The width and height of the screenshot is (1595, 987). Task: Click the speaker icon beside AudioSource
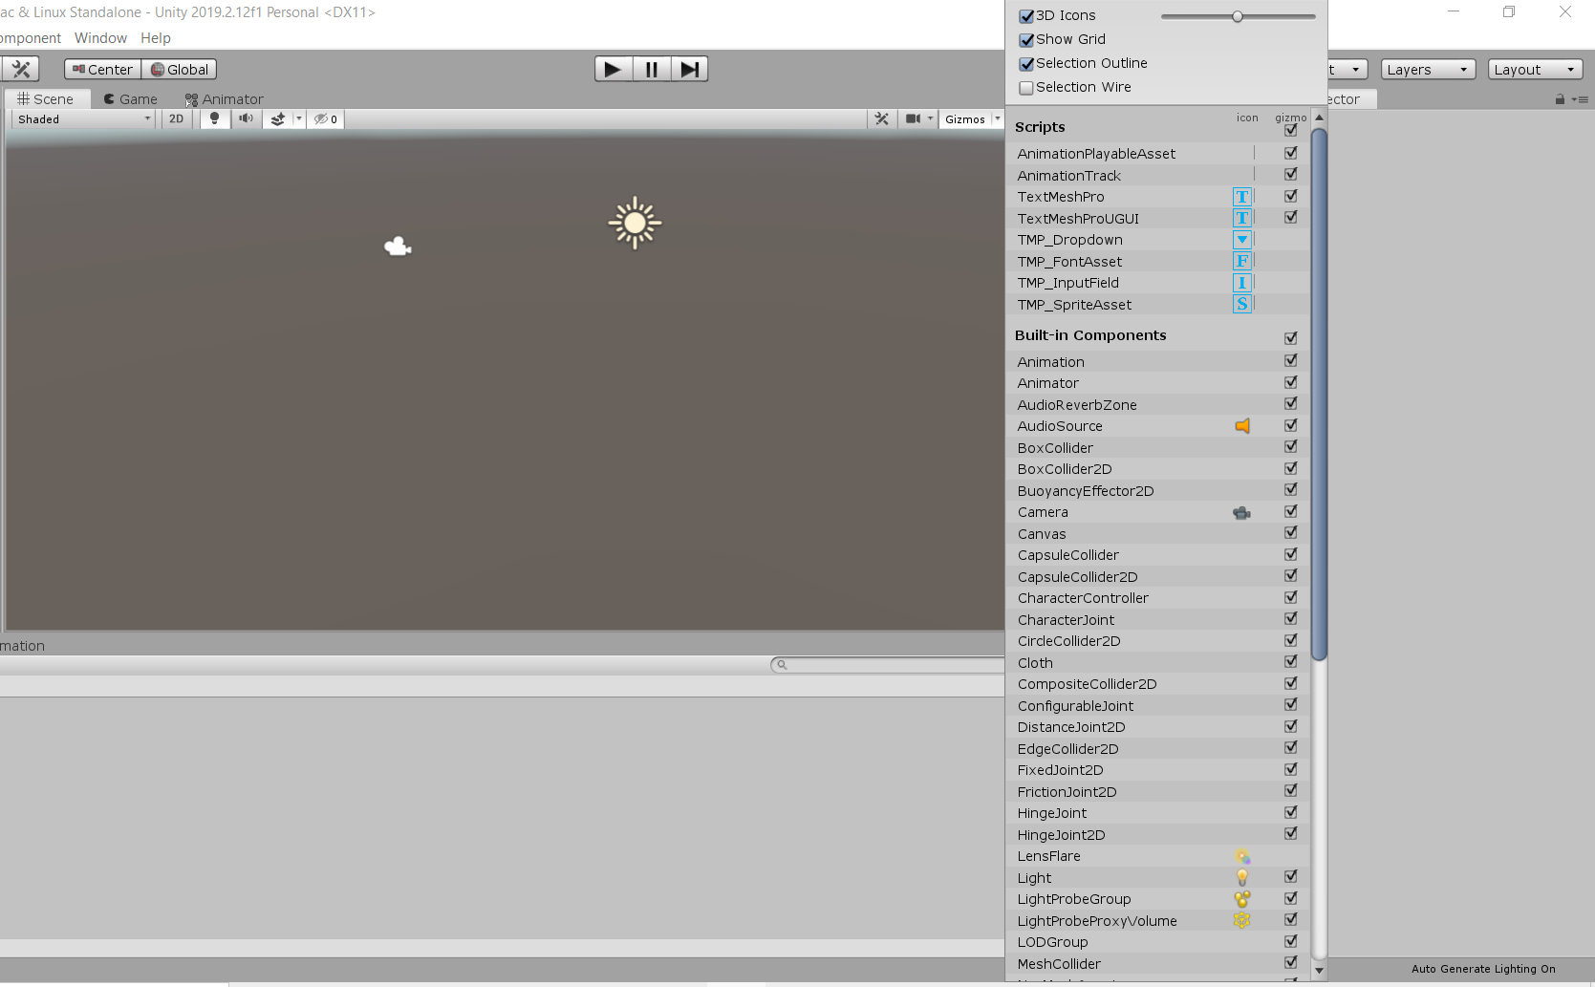[1241, 426]
